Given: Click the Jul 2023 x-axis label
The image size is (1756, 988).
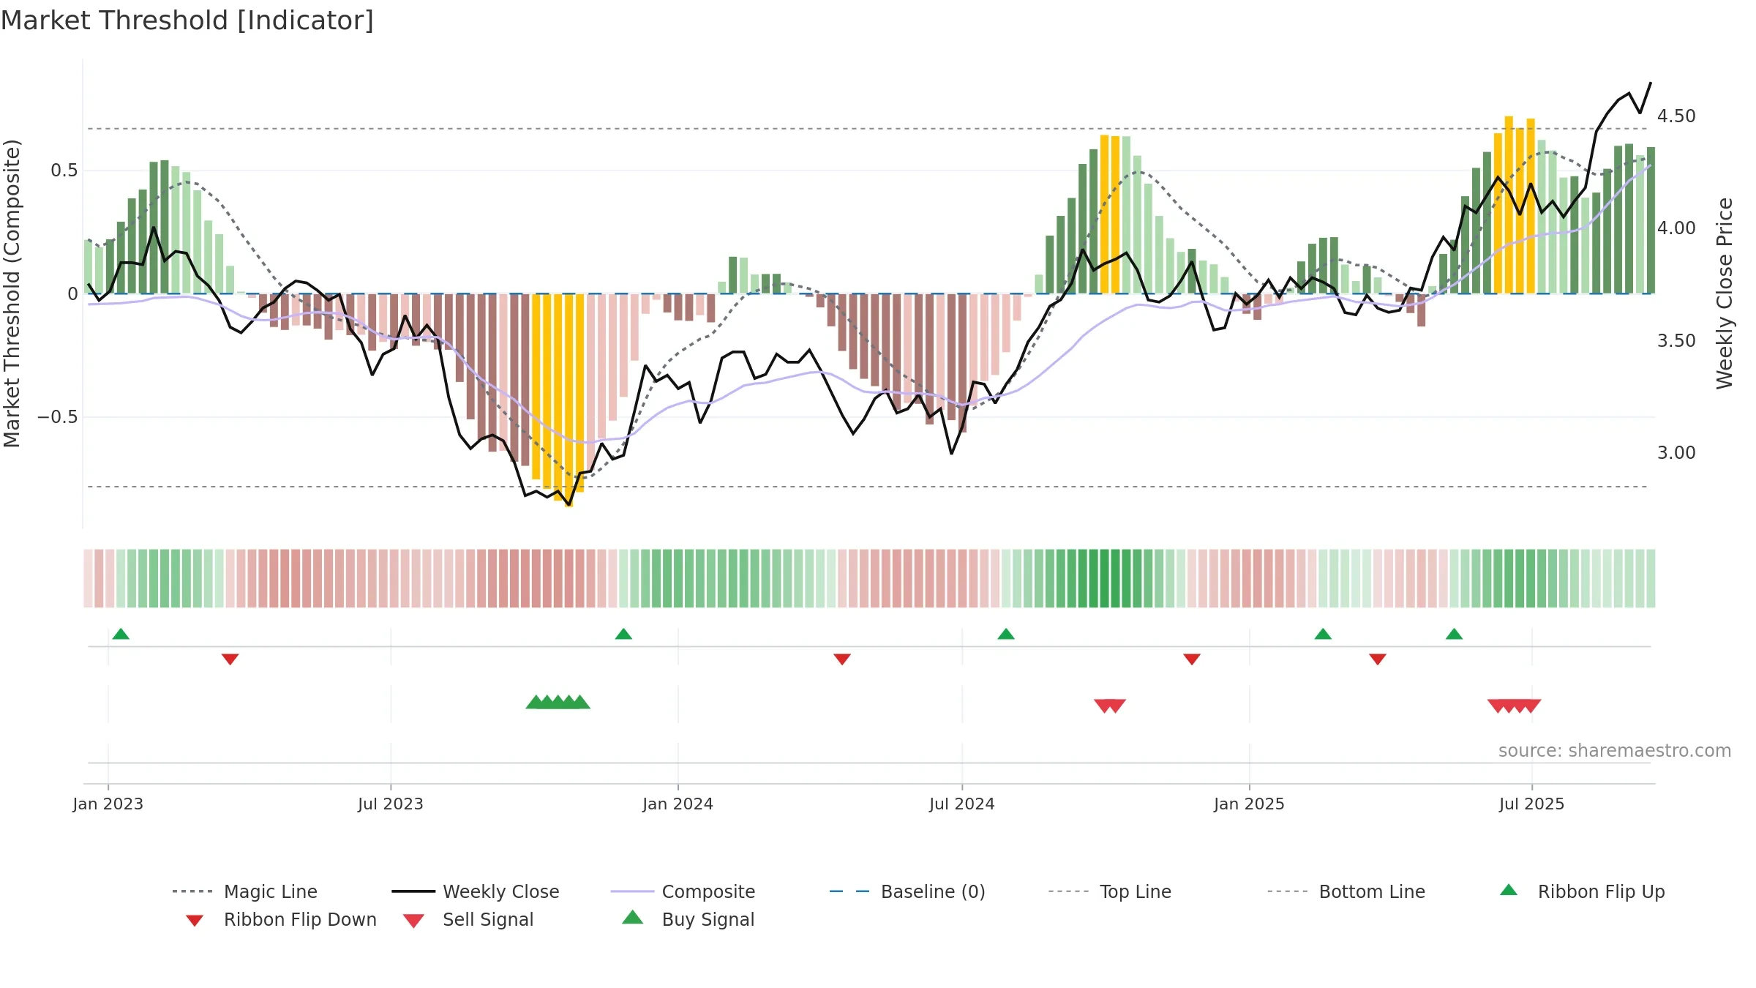Looking at the screenshot, I should click(391, 804).
